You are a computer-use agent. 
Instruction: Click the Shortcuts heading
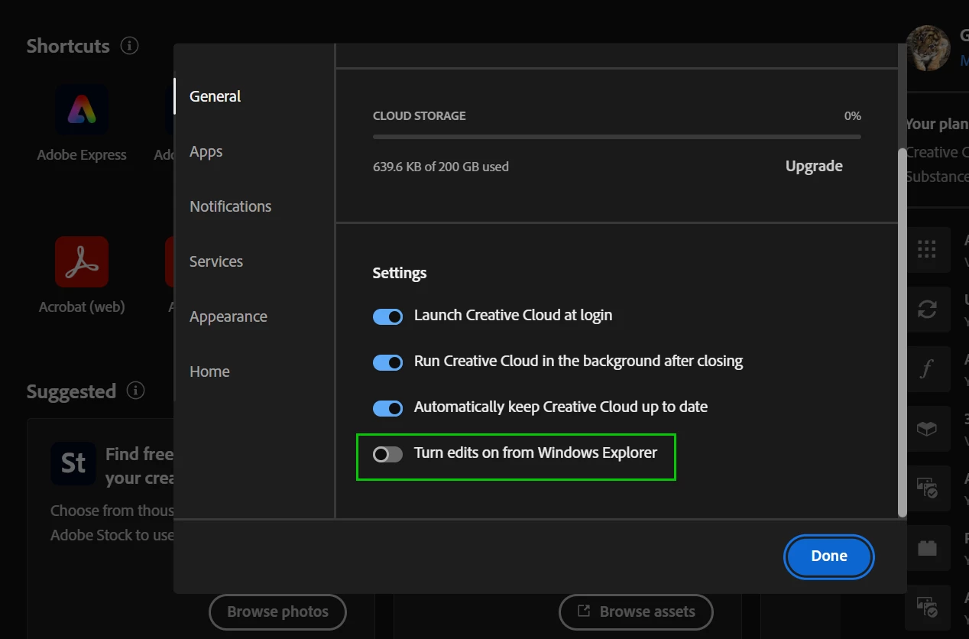68,46
